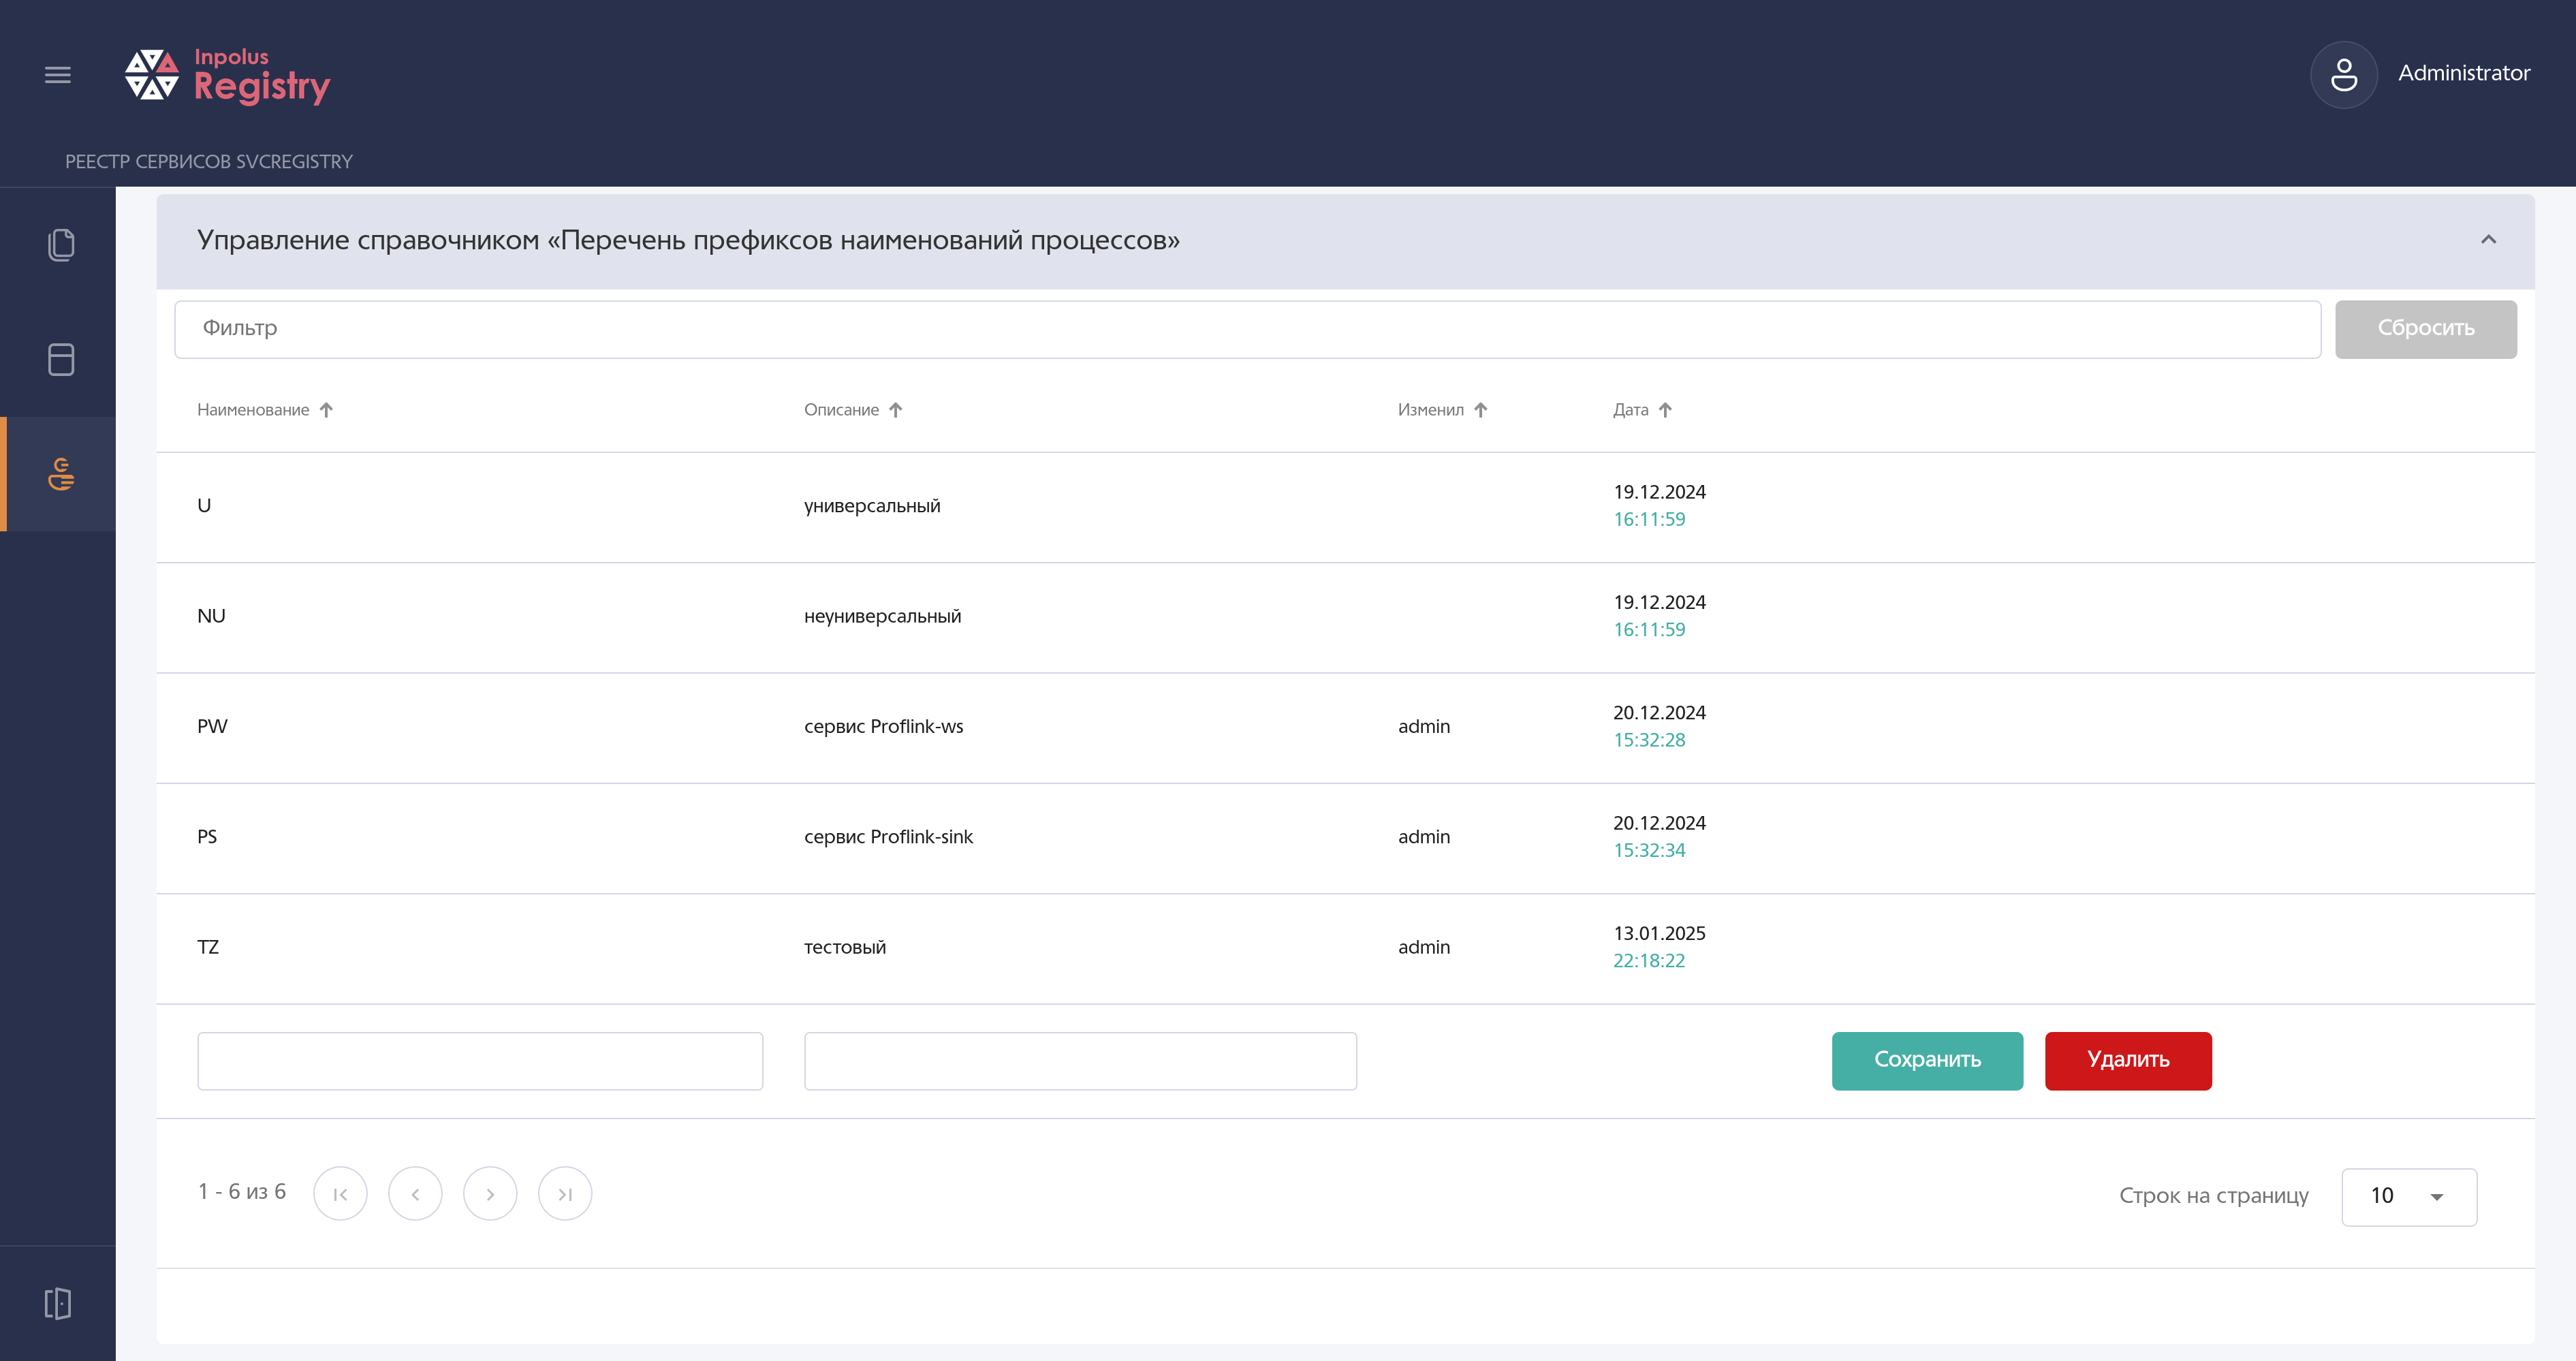Go to previous page of results

click(415, 1194)
